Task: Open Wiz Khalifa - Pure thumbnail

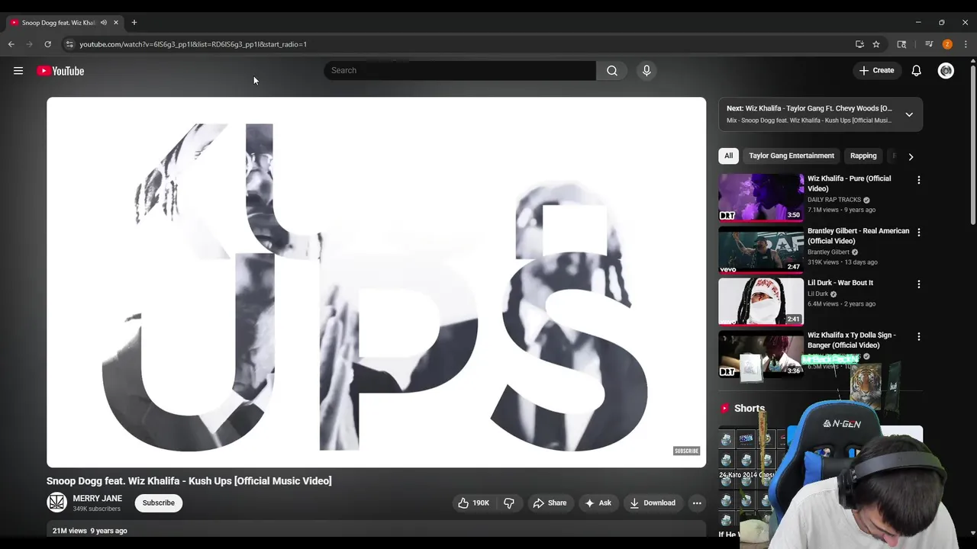Action: pos(761,197)
